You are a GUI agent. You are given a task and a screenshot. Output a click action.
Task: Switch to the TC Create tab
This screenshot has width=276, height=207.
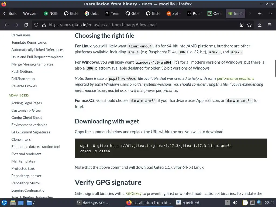pos(214,13)
